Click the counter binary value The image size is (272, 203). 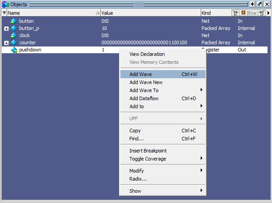point(144,42)
